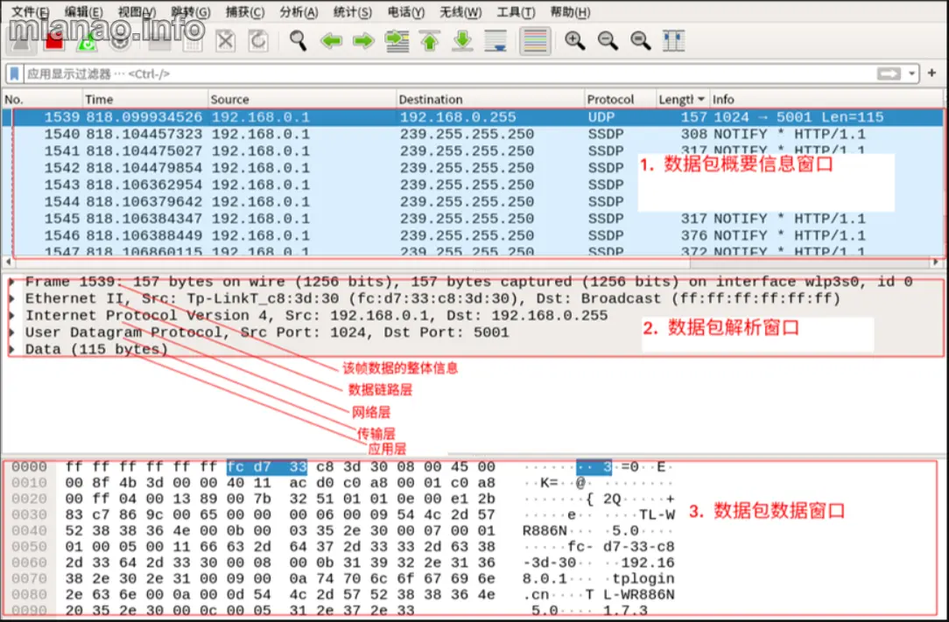Screen dimensions: 949x622
Task: Open the display filter history dropdown
Action: click(911, 73)
